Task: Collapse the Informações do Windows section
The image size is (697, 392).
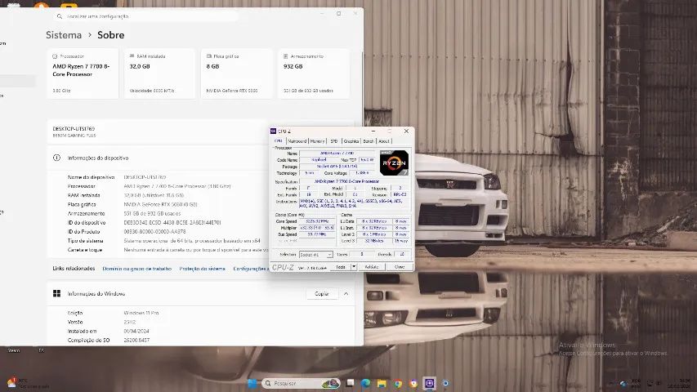Action: (346, 294)
